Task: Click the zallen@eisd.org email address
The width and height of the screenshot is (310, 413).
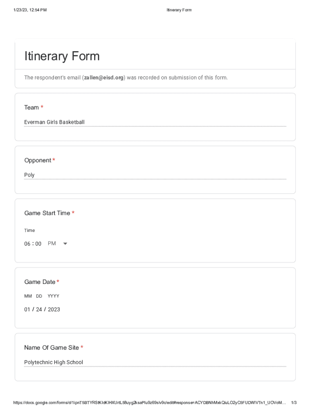Action: pyautogui.click(x=104, y=77)
